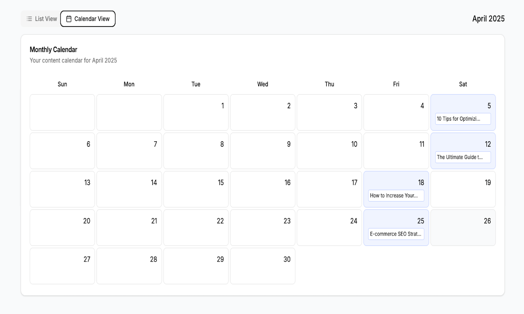Select April 29 day cell
Image resolution: width=524 pixels, height=314 pixels.
coord(196,266)
